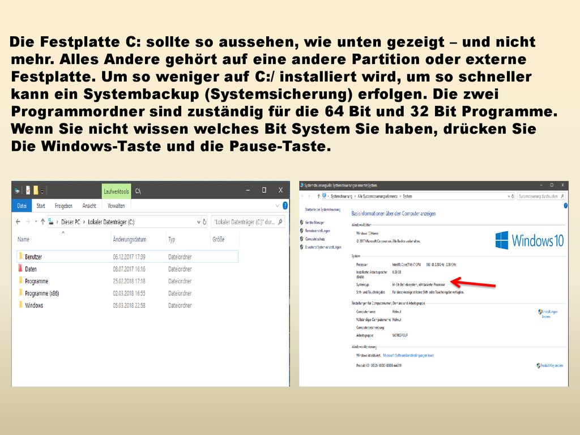Screen dimensions: 580x435
Task: Sort by the Name column header
Action: tap(23, 240)
